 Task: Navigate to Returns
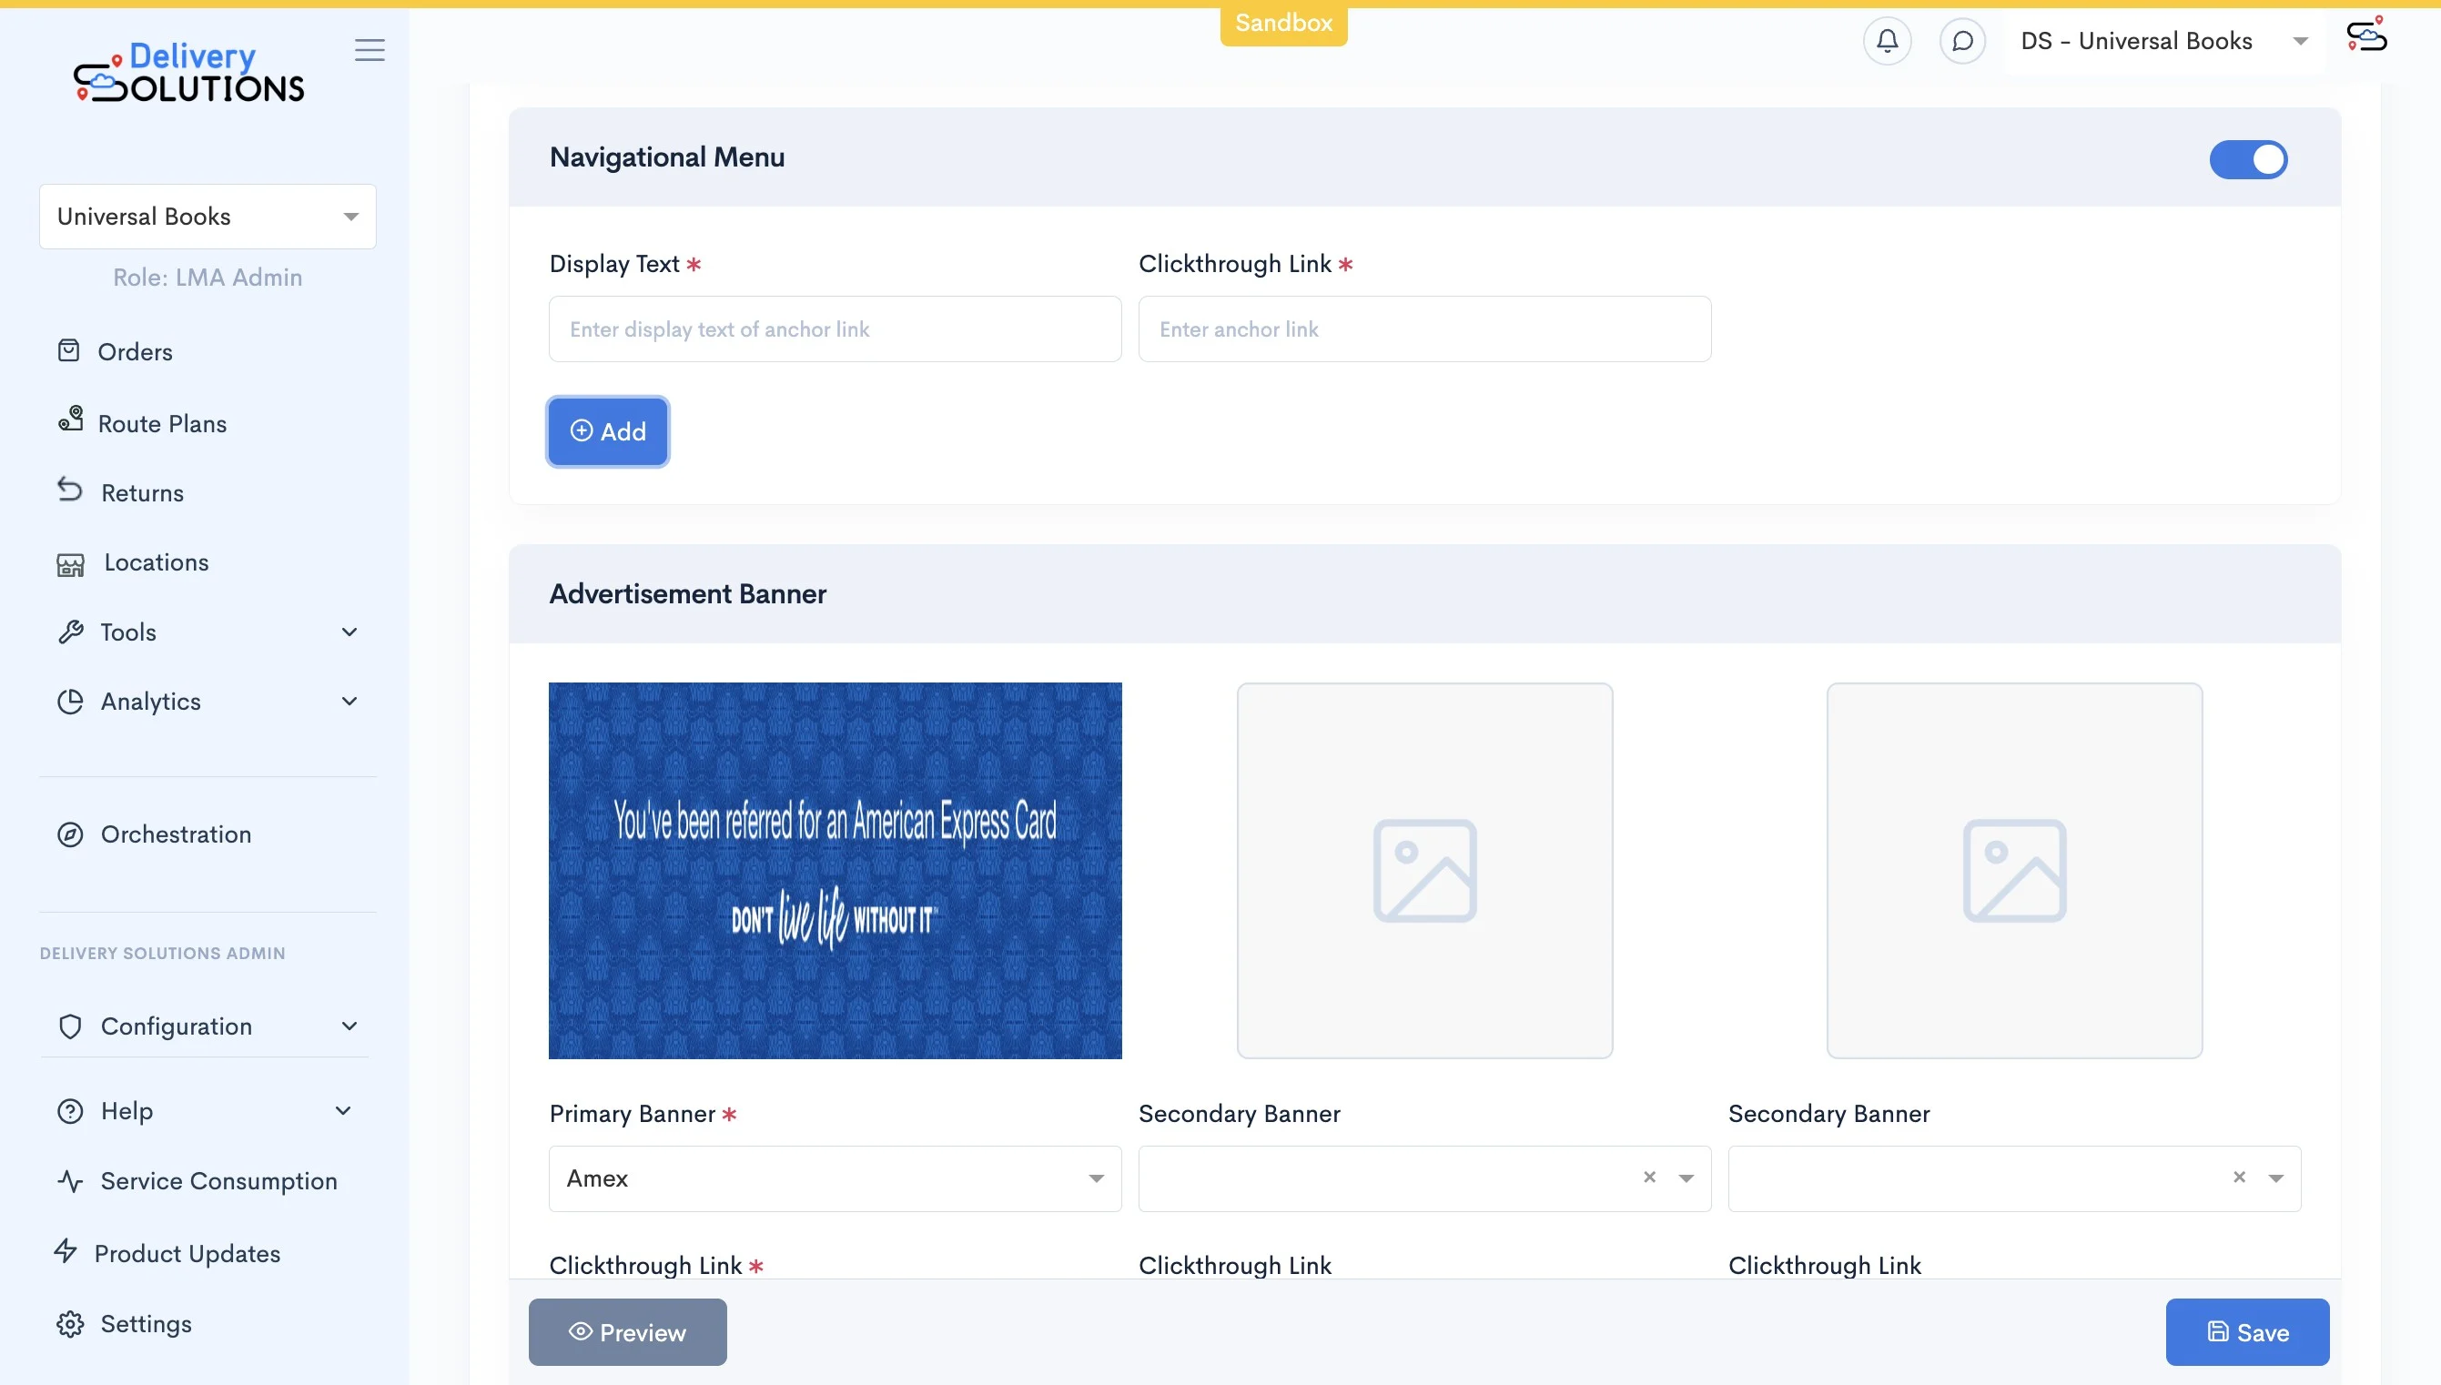(142, 492)
